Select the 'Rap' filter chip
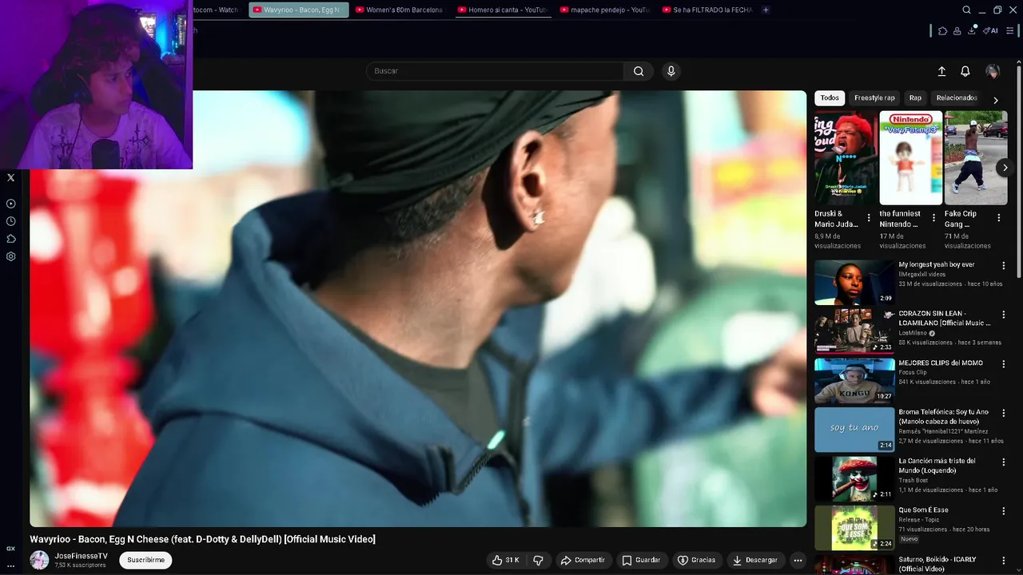Image resolution: width=1023 pixels, height=575 pixels. pos(915,97)
